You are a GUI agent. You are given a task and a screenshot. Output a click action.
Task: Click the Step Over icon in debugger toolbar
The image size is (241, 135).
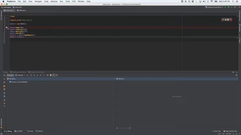[31, 75]
